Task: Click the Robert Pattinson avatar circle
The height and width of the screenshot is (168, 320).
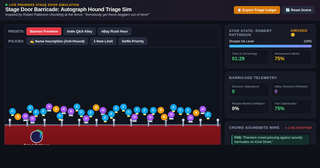Action: tap(37, 137)
